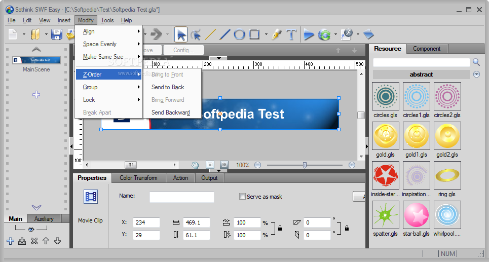Click the X position field
The image size is (489, 262).
[x=146, y=222]
